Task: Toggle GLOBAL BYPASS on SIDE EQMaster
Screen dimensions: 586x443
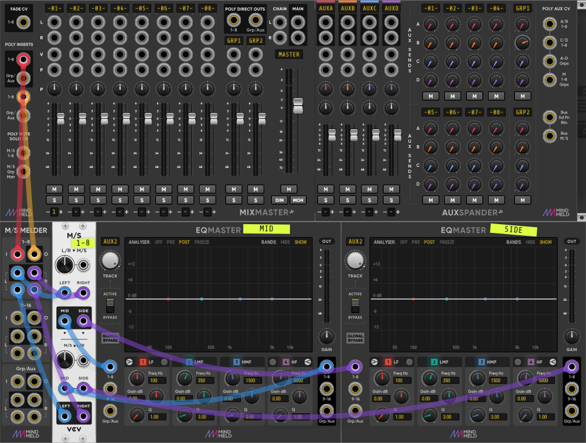Action: pos(355,338)
